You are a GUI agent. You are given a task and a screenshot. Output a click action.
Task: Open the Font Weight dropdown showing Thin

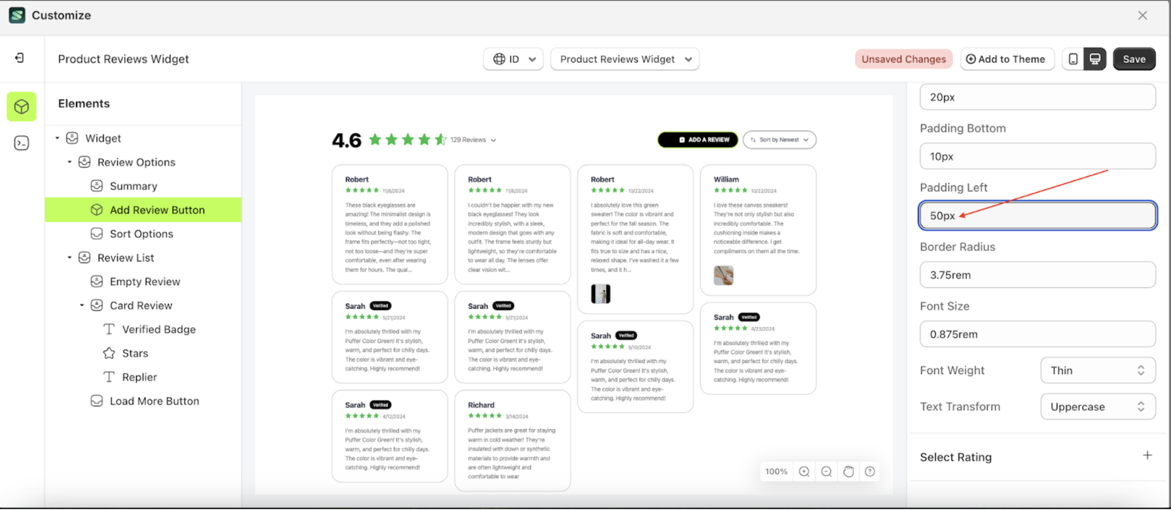tap(1097, 370)
